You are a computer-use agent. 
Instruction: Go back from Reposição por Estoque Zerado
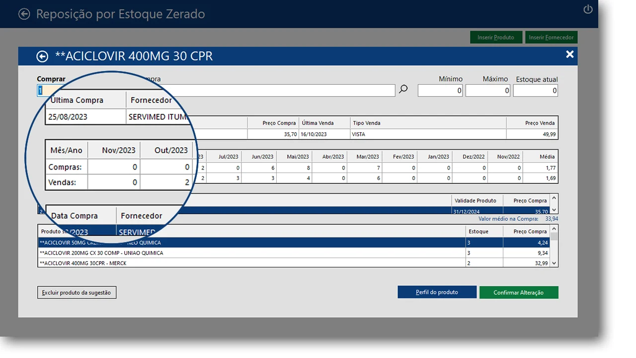point(24,14)
